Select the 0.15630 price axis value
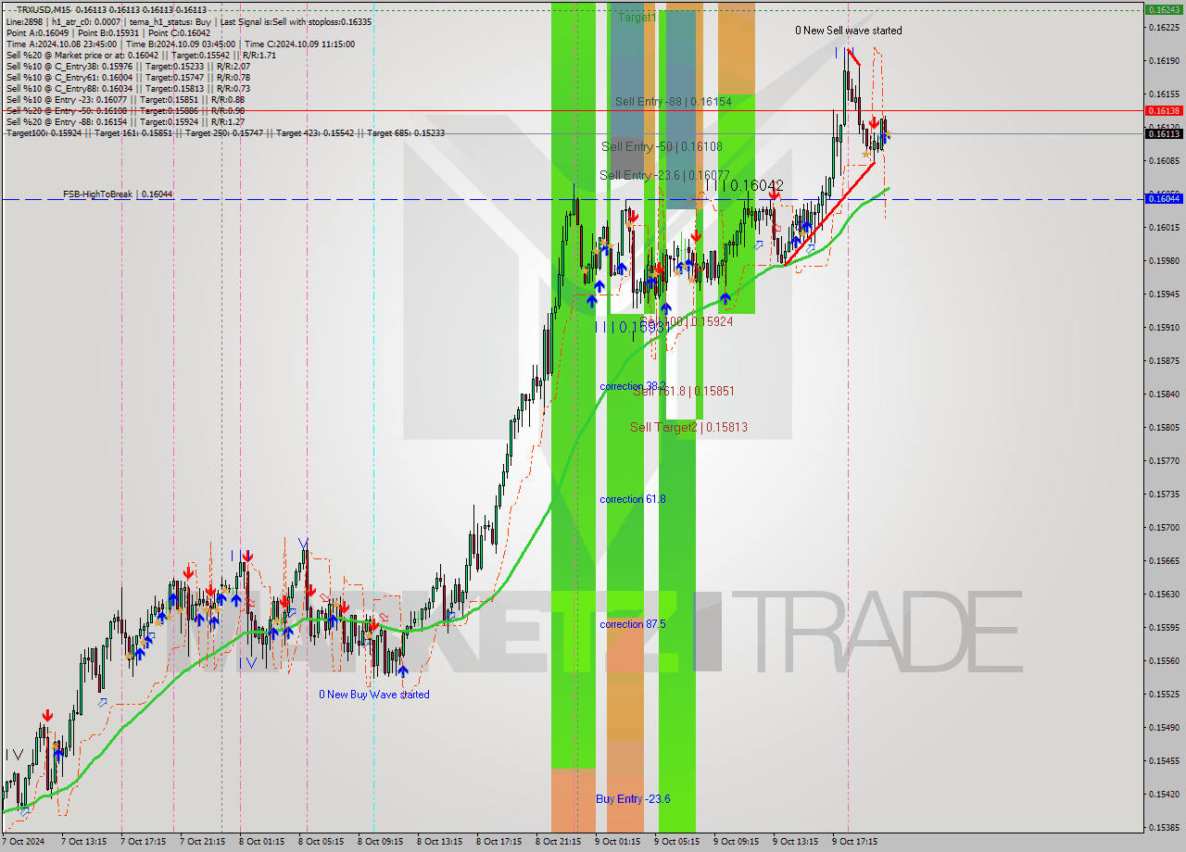Viewport: 1186px width, 852px height. [1163, 594]
